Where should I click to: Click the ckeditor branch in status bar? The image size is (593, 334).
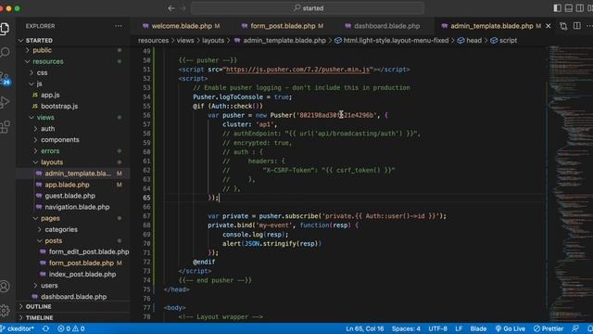pos(18,328)
